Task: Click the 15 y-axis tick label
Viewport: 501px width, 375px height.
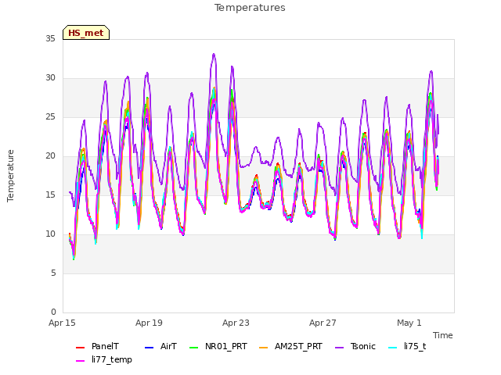Action: click(50, 195)
